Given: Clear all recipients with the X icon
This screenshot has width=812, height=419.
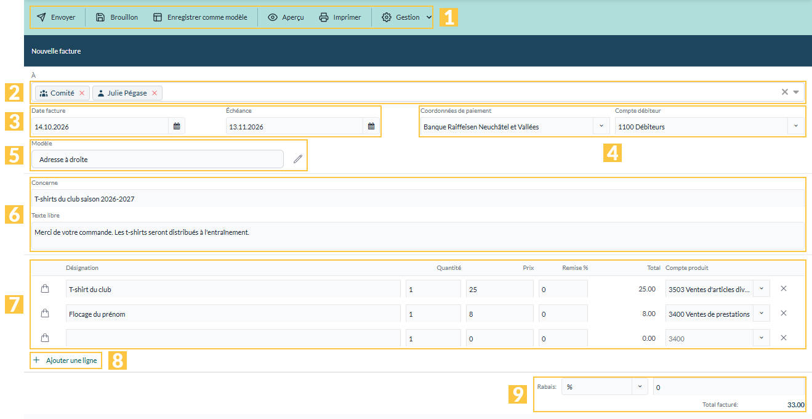Looking at the screenshot, I should coord(785,92).
